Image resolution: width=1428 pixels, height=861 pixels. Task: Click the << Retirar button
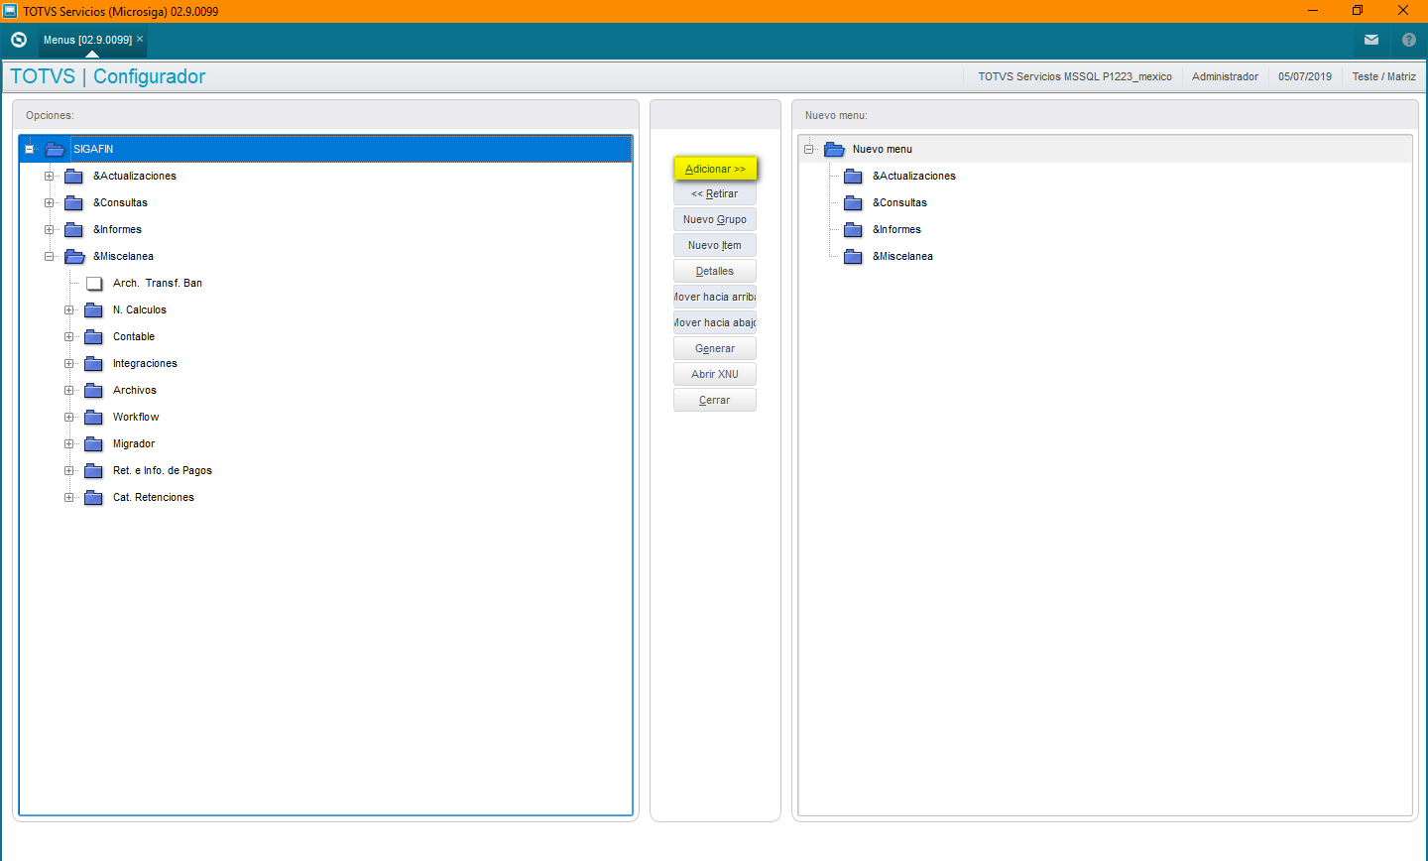click(715, 193)
